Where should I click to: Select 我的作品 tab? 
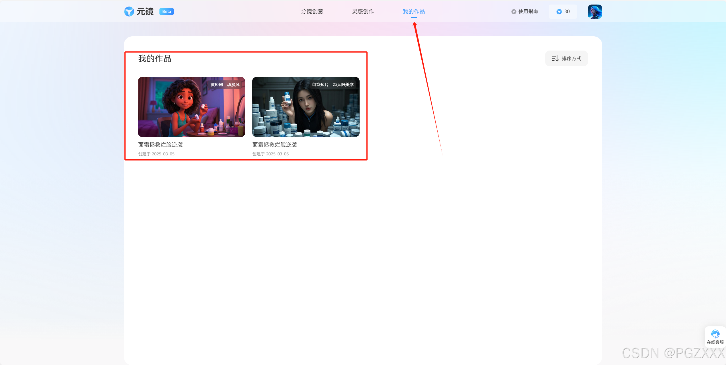pos(414,12)
